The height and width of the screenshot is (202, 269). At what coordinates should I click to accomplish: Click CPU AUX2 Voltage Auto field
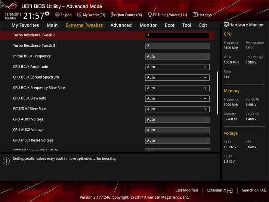[x=177, y=130]
